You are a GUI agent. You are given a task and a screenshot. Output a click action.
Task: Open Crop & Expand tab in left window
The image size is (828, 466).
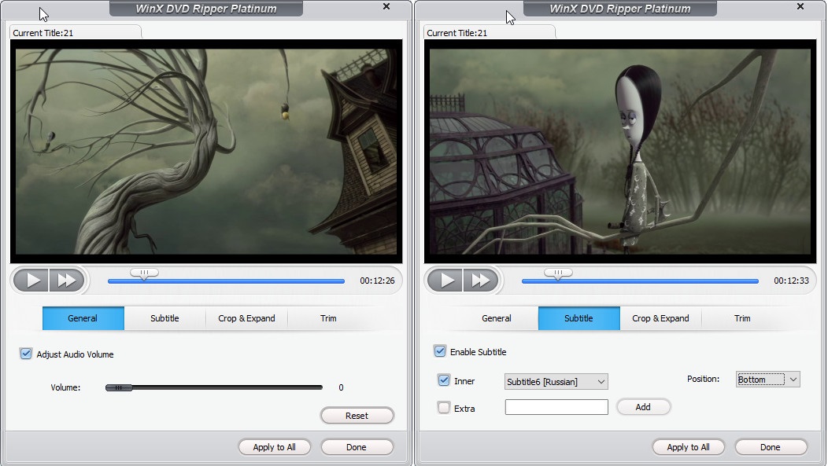[246, 318]
